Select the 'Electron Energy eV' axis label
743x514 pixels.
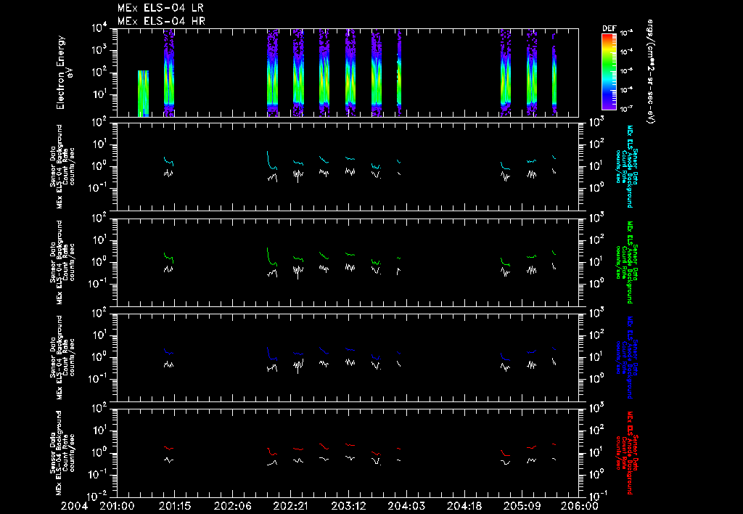point(64,73)
